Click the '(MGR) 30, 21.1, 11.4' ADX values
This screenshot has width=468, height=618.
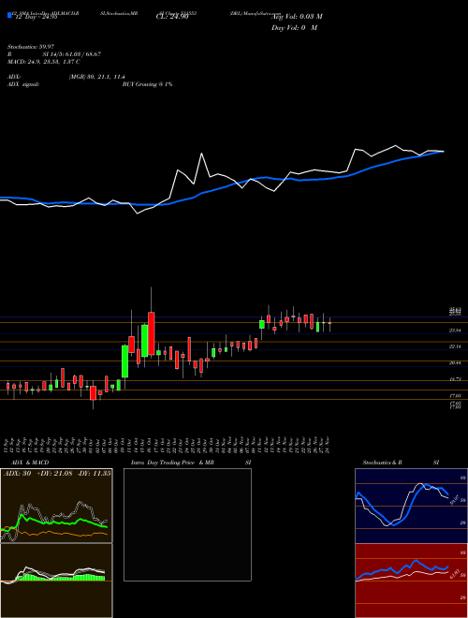click(x=97, y=77)
